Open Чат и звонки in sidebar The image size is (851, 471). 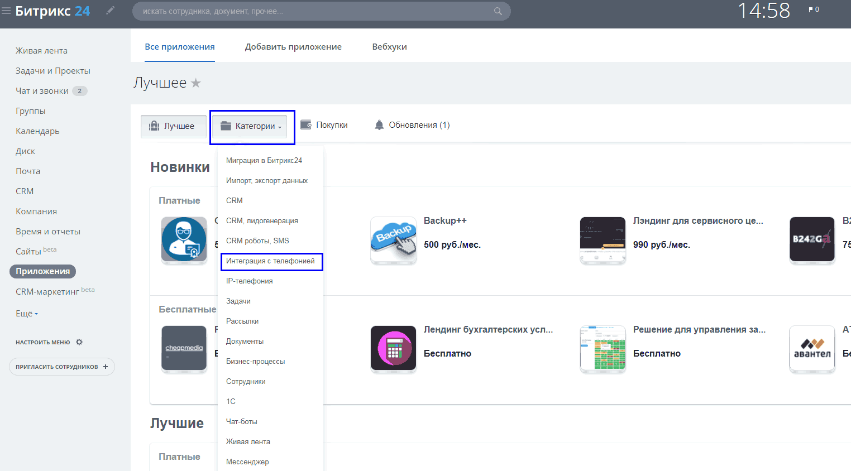click(42, 90)
